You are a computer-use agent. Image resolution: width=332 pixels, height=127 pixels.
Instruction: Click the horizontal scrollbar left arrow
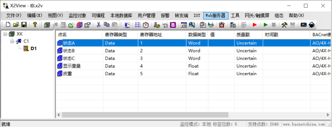[59, 115]
